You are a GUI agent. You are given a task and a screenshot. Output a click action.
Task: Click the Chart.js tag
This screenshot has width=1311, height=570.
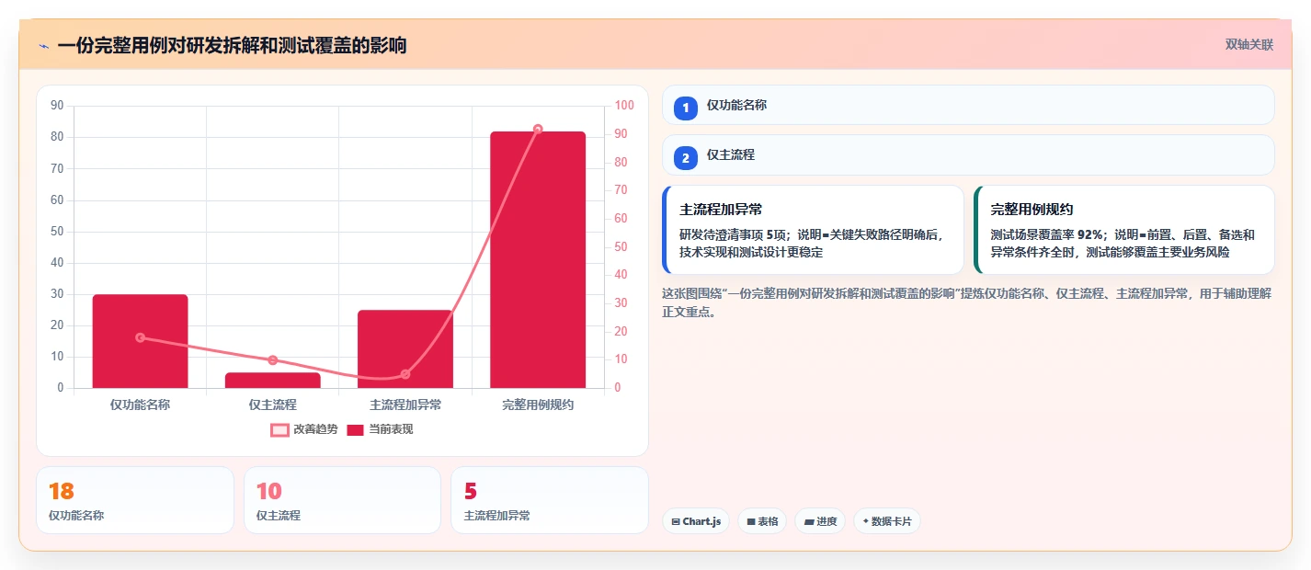coord(696,521)
